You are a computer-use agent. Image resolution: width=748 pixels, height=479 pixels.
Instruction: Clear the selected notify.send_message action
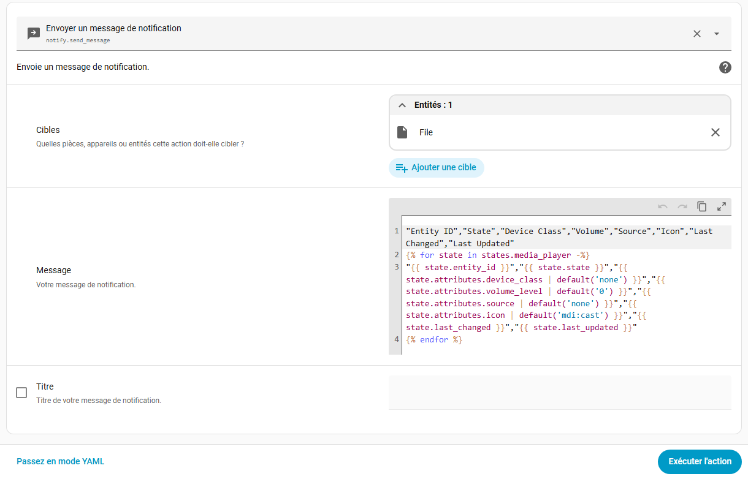[696, 34]
